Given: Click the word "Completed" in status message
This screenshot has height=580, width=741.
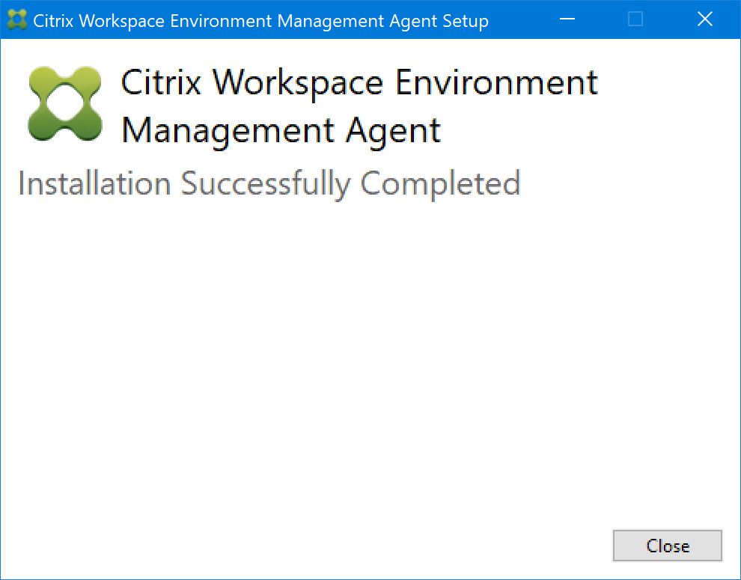Looking at the screenshot, I should click(x=440, y=184).
